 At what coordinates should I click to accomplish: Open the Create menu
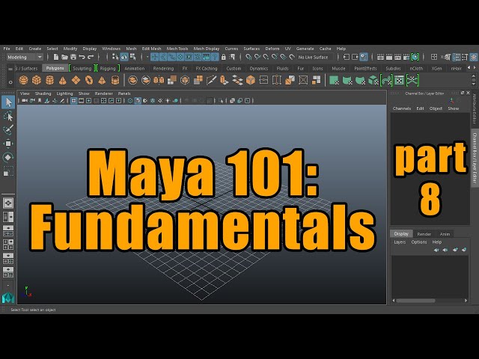coord(35,49)
